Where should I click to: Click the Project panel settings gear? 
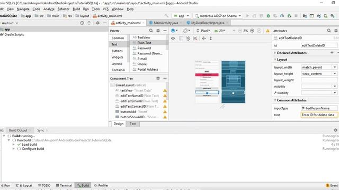coord(97,23)
